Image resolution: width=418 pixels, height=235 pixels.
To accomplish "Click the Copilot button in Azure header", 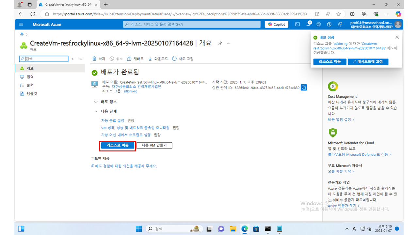I will (x=277, y=24).
